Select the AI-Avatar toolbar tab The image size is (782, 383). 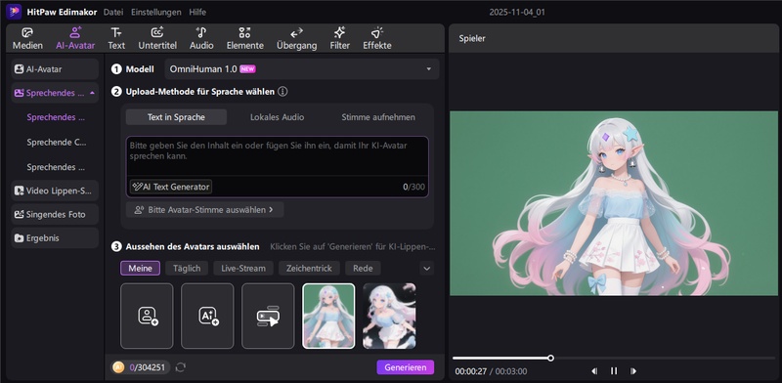pyautogui.click(x=75, y=38)
